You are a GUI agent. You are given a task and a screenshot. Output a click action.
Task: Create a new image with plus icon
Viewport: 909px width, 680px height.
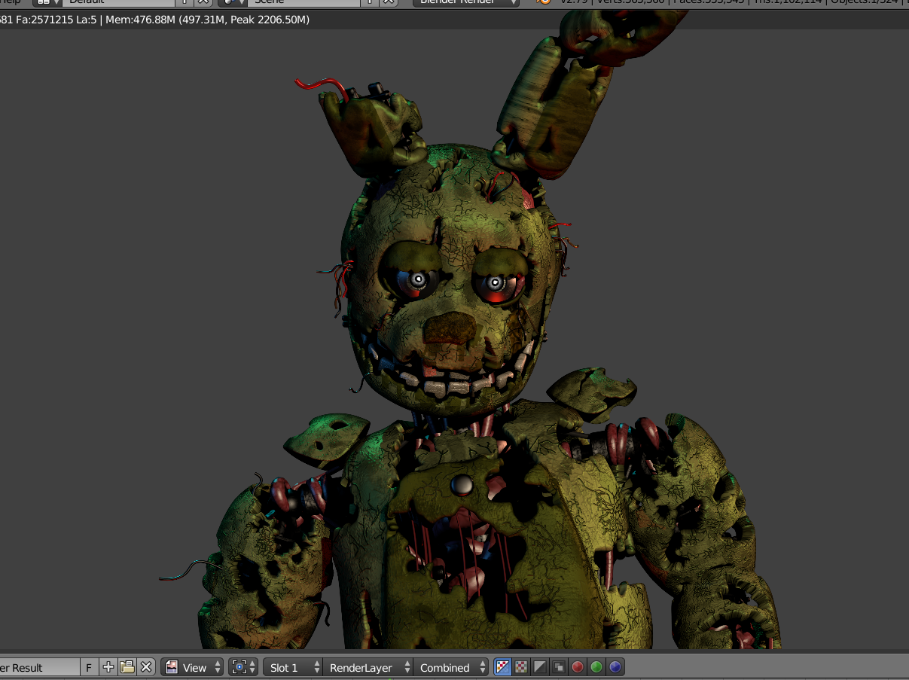(x=108, y=667)
